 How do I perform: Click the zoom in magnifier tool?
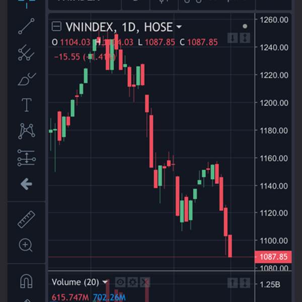pyautogui.click(x=26, y=245)
